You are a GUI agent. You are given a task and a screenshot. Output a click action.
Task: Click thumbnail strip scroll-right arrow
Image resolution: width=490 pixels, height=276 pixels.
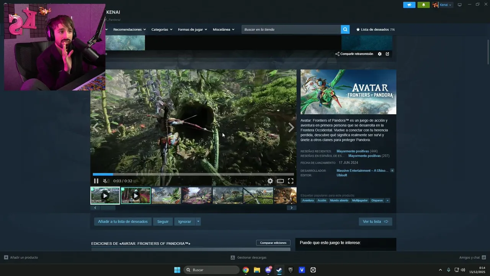[x=291, y=208]
